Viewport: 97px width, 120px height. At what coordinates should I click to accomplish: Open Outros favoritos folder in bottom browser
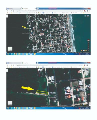[x=86, y=67]
